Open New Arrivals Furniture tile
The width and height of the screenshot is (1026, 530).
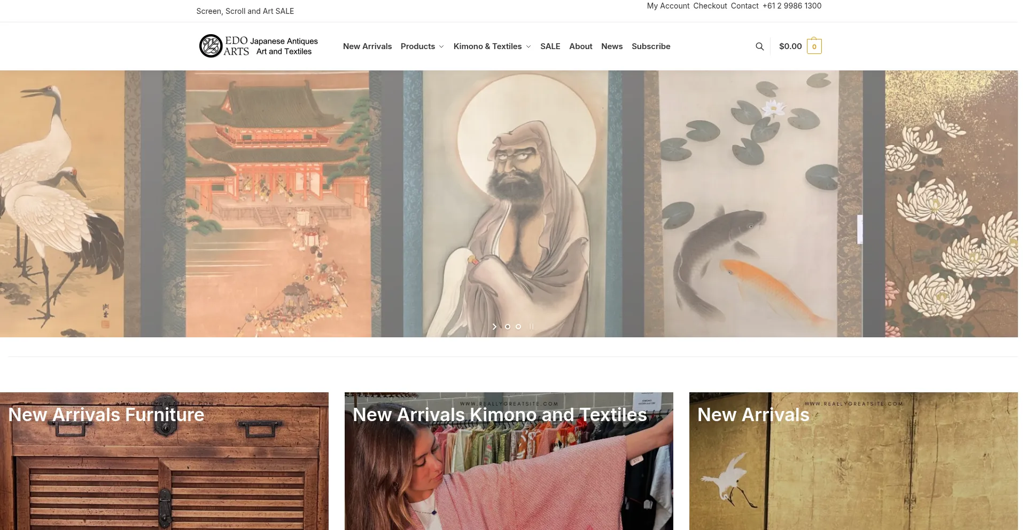pos(164,461)
